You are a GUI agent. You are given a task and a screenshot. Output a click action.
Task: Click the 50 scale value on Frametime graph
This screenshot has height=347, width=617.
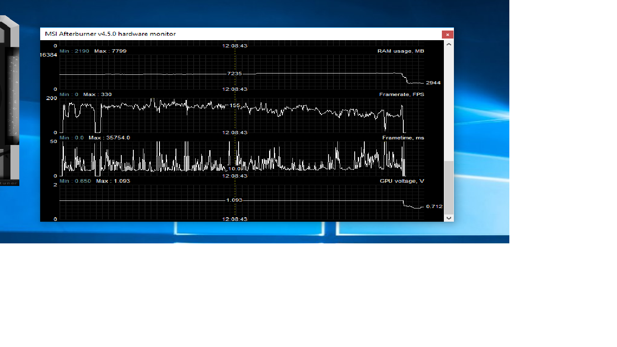click(53, 142)
